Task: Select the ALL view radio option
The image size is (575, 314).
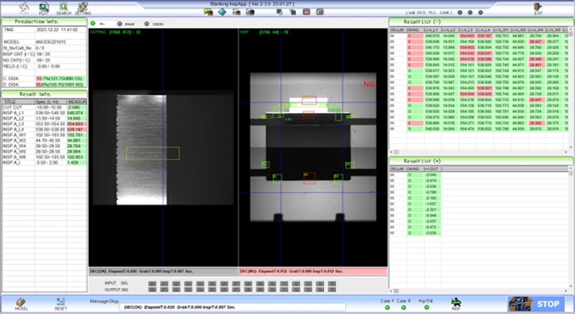Action: 93,24
